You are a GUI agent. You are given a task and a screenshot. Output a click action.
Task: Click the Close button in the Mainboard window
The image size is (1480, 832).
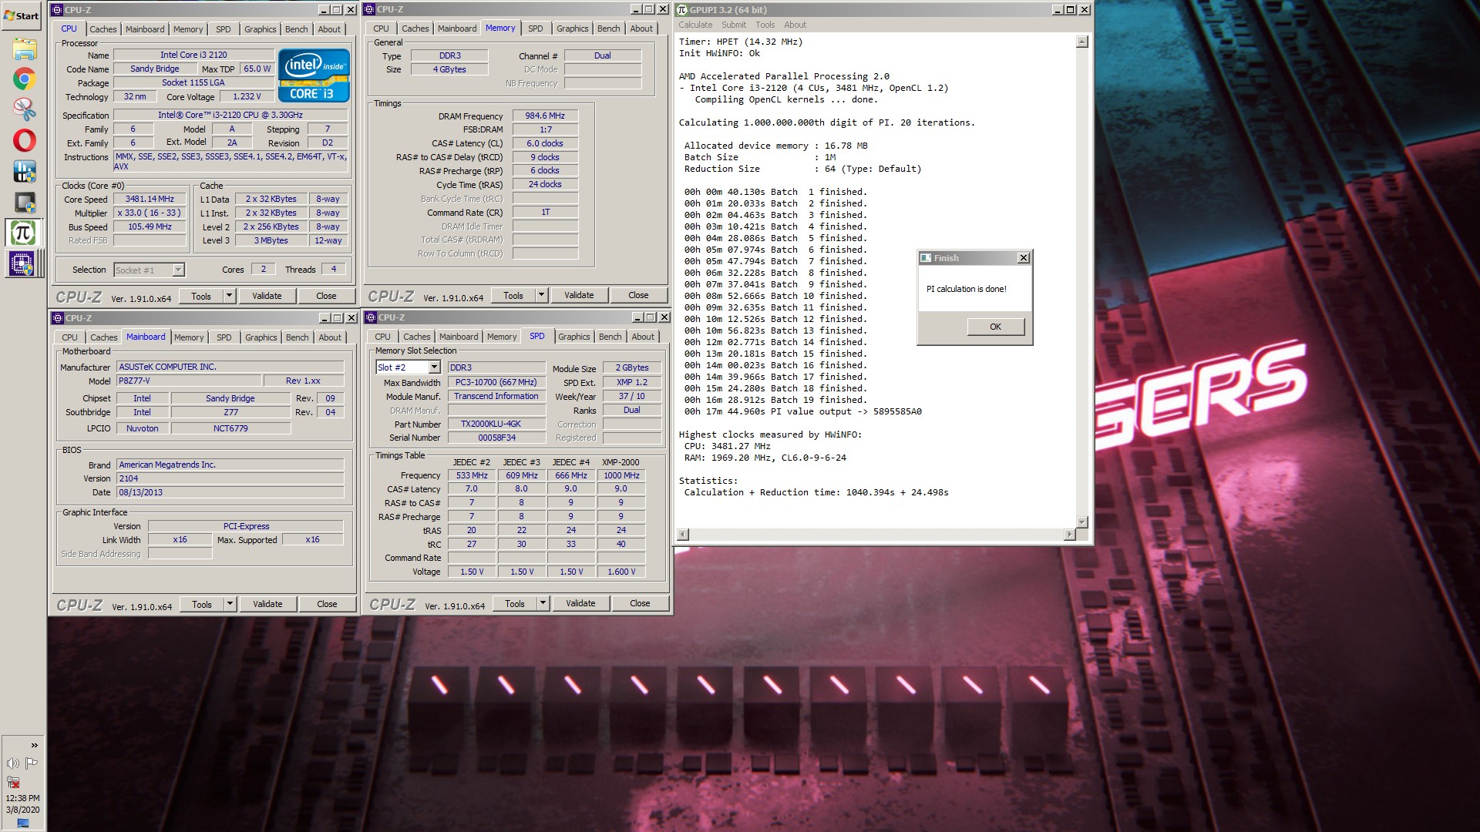(327, 604)
